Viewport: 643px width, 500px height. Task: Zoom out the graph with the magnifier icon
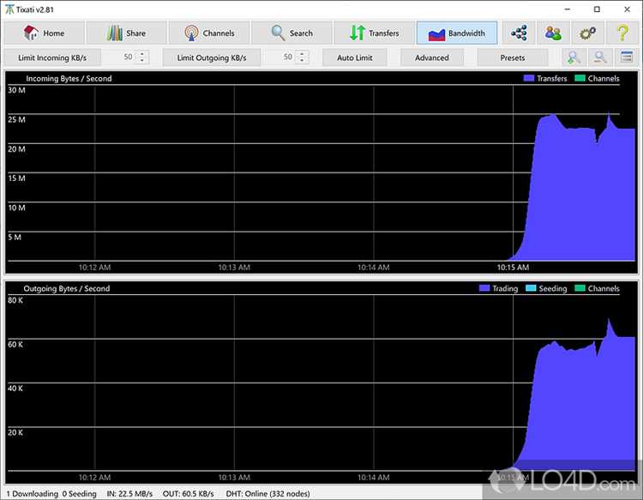tap(600, 57)
